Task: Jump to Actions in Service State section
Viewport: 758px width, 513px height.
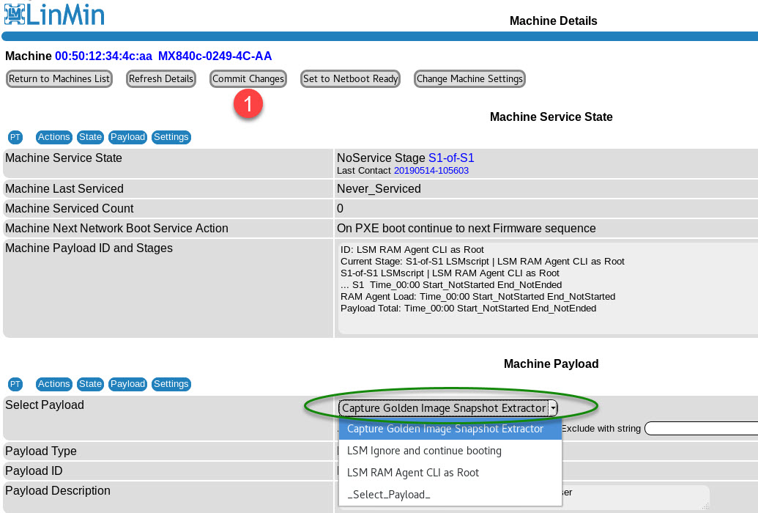Action: click(53, 137)
